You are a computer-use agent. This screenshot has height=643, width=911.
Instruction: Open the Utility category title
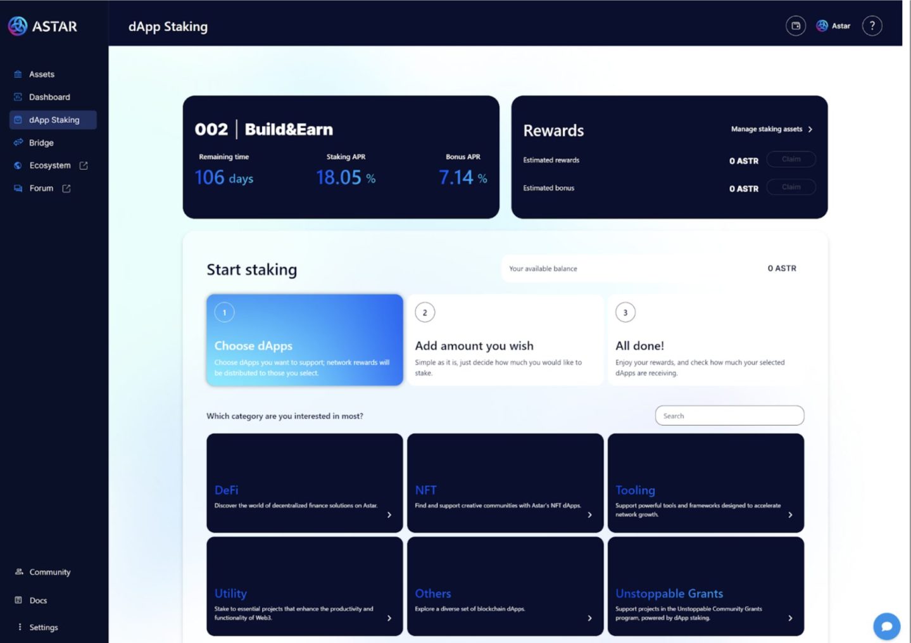(230, 593)
